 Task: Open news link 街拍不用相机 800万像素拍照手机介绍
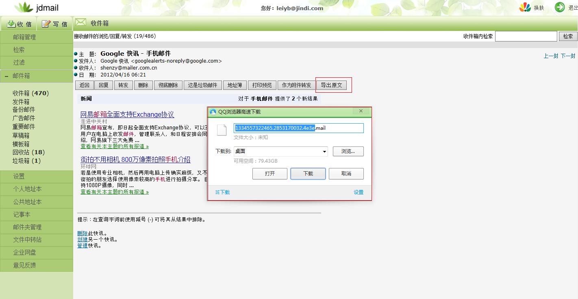(x=135, y=159)
